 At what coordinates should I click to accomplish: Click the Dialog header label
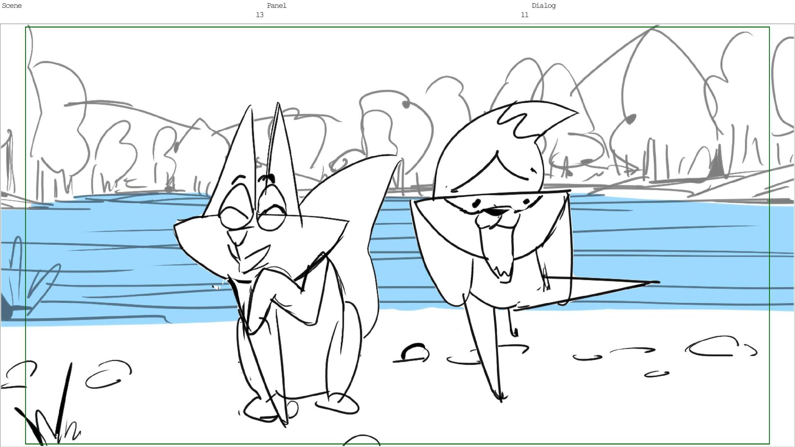click(543, 6)
